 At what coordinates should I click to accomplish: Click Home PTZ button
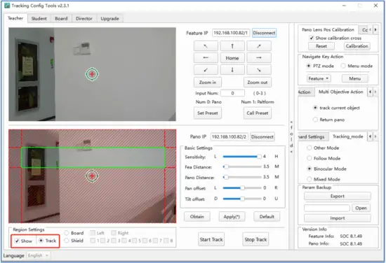tap(232, 58)
